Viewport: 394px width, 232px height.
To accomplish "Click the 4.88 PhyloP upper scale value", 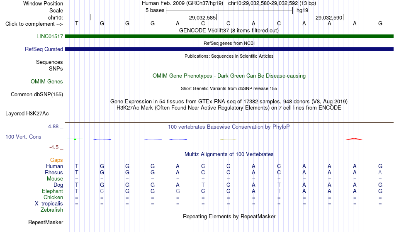I will (53, 127).
